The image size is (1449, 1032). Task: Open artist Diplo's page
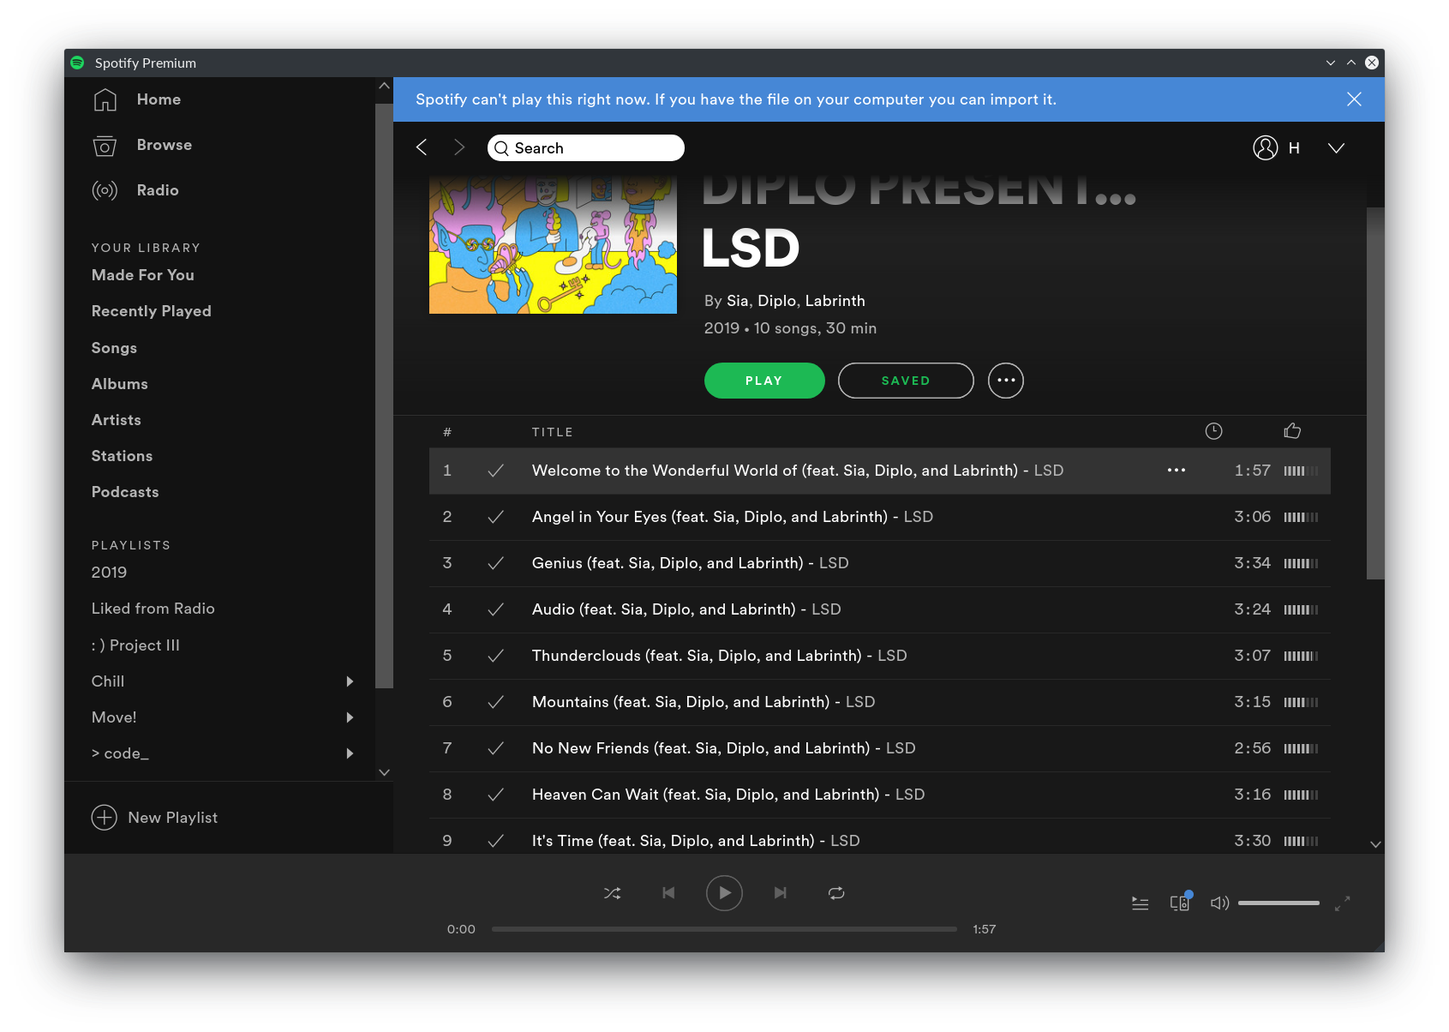(x=777, y=301)
